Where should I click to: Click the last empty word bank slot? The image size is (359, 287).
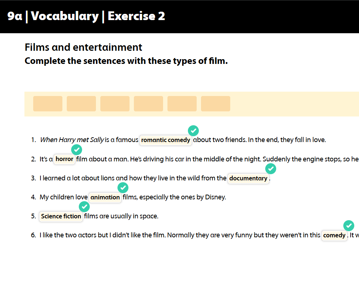[x=216, y=104]
